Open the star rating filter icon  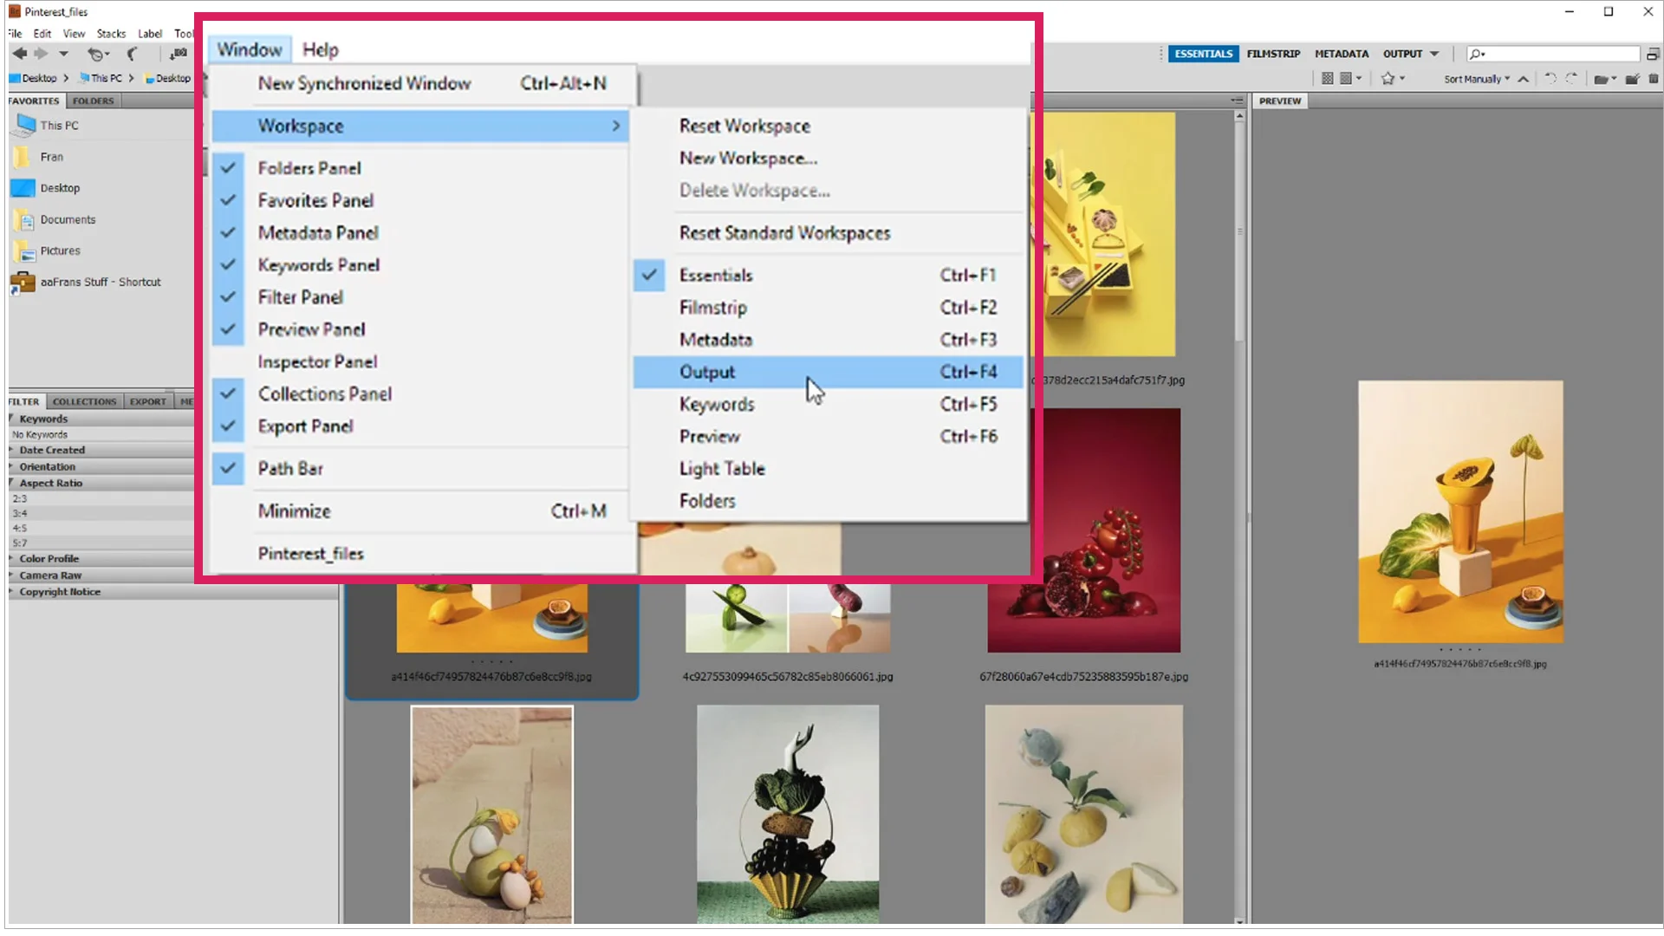click(1390, 78)
